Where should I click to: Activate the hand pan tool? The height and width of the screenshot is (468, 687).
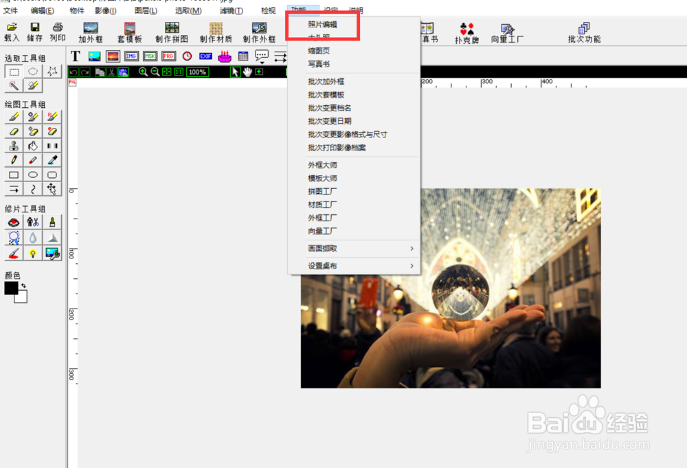pyautogui.click(x=247, y=72)
